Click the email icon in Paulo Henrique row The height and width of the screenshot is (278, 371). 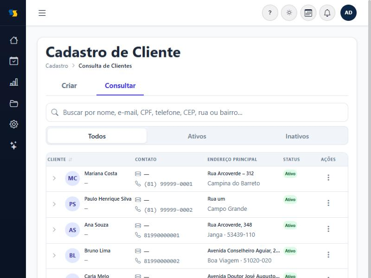[138, 200]
